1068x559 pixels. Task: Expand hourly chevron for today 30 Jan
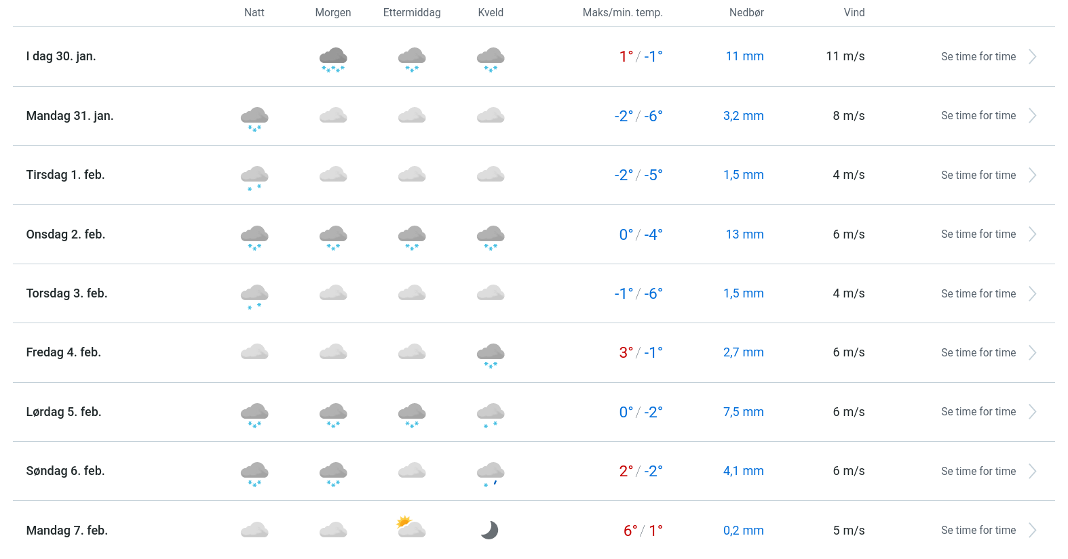[1032, 57]
